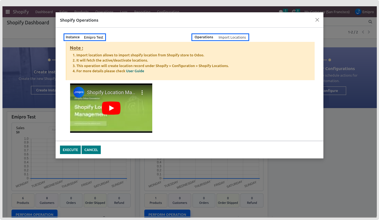Open the video's three-dot options menu
The image size is (379, 220).
[142, 92]
